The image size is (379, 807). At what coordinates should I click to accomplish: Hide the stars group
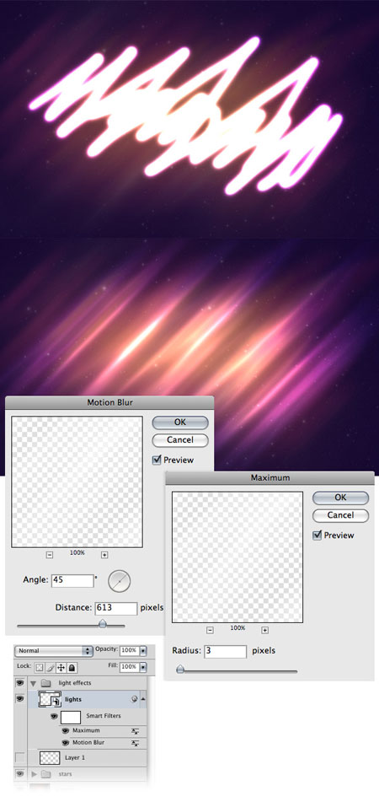click(20, 773)
